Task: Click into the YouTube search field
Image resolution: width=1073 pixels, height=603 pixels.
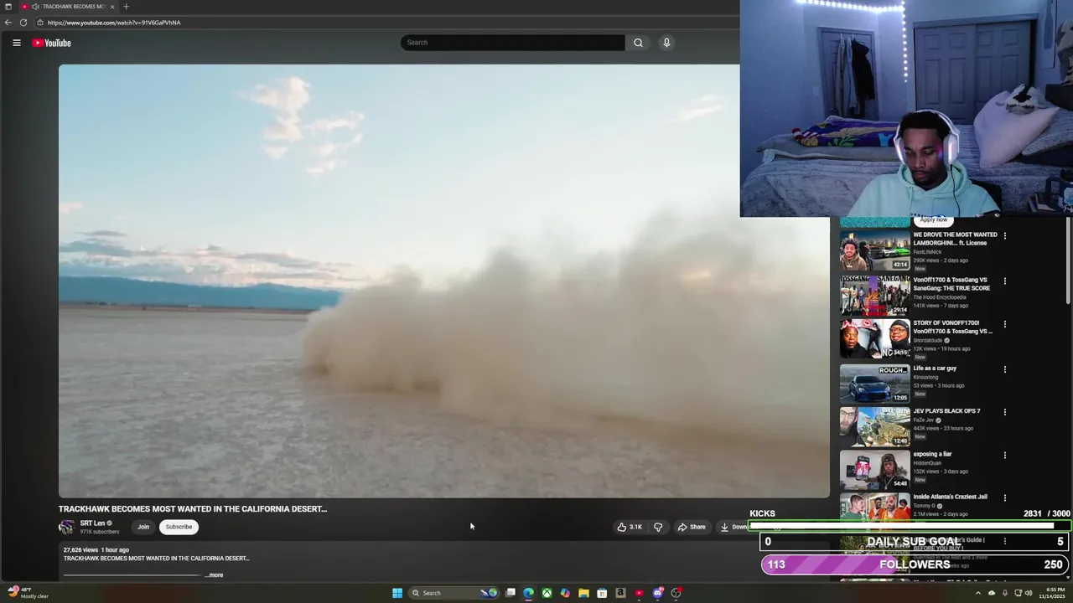Action: click(512, 43)
